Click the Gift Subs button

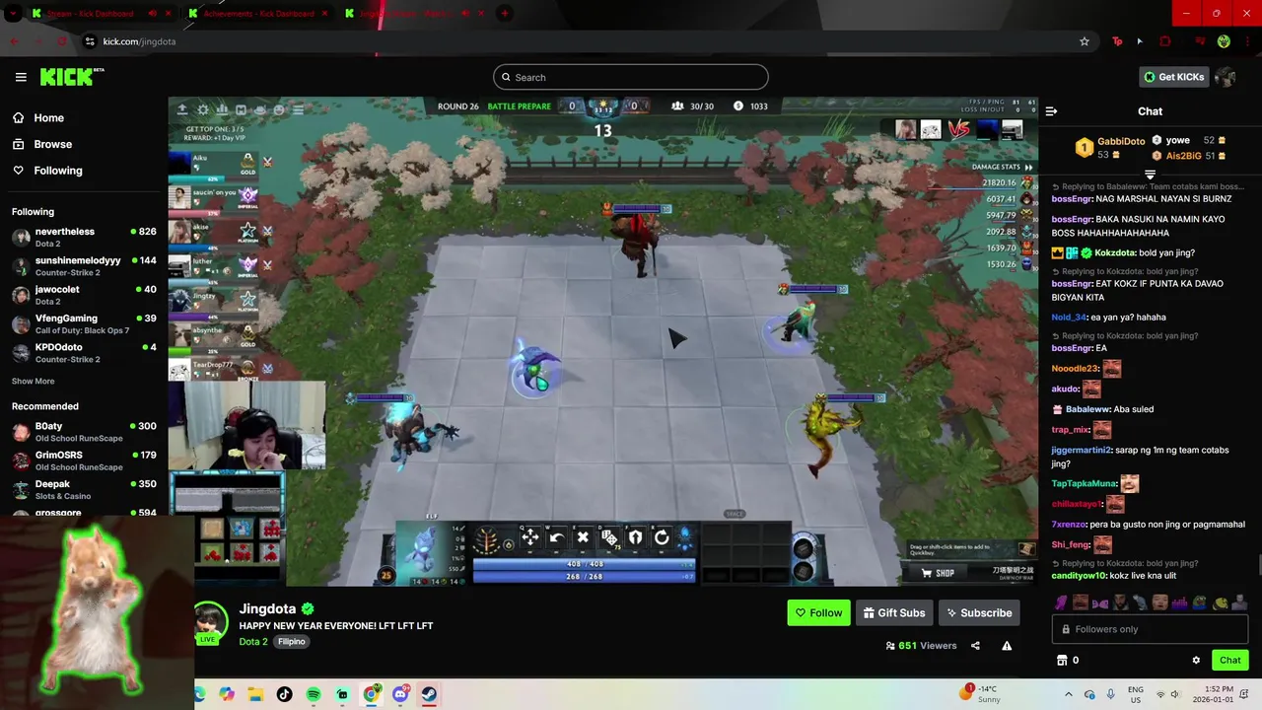[x=894, y=612]
